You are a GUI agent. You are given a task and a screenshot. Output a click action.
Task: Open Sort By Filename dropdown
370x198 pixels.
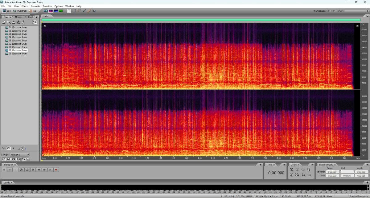20,155
